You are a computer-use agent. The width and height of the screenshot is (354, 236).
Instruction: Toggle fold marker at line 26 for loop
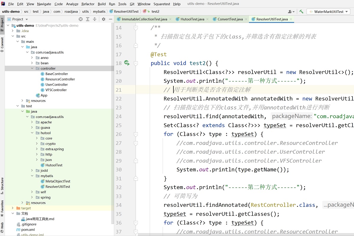[x=136, y=134]
